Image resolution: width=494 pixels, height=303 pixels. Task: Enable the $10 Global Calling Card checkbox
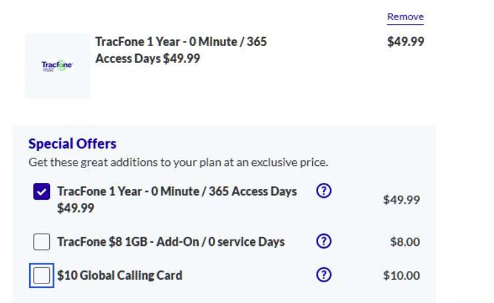tap(42, 276)
